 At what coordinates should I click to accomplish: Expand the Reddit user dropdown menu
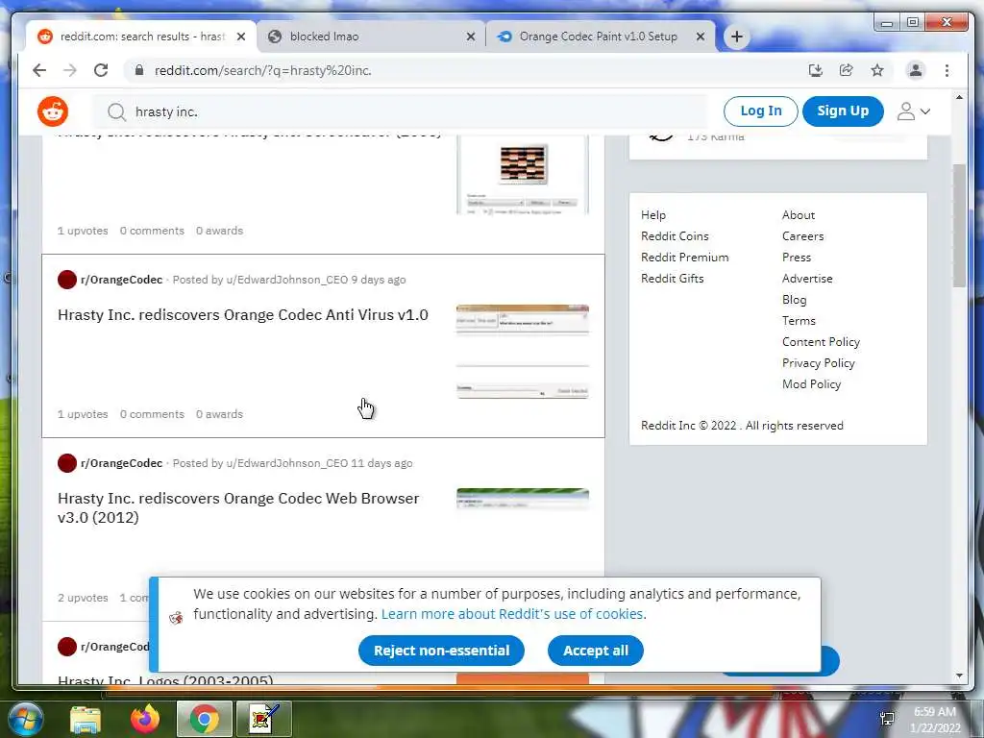[x=913, y=111]
